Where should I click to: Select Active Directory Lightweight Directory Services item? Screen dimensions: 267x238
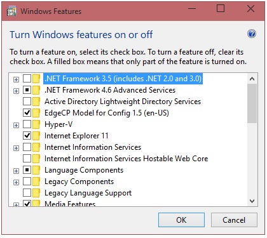[123, 102]
